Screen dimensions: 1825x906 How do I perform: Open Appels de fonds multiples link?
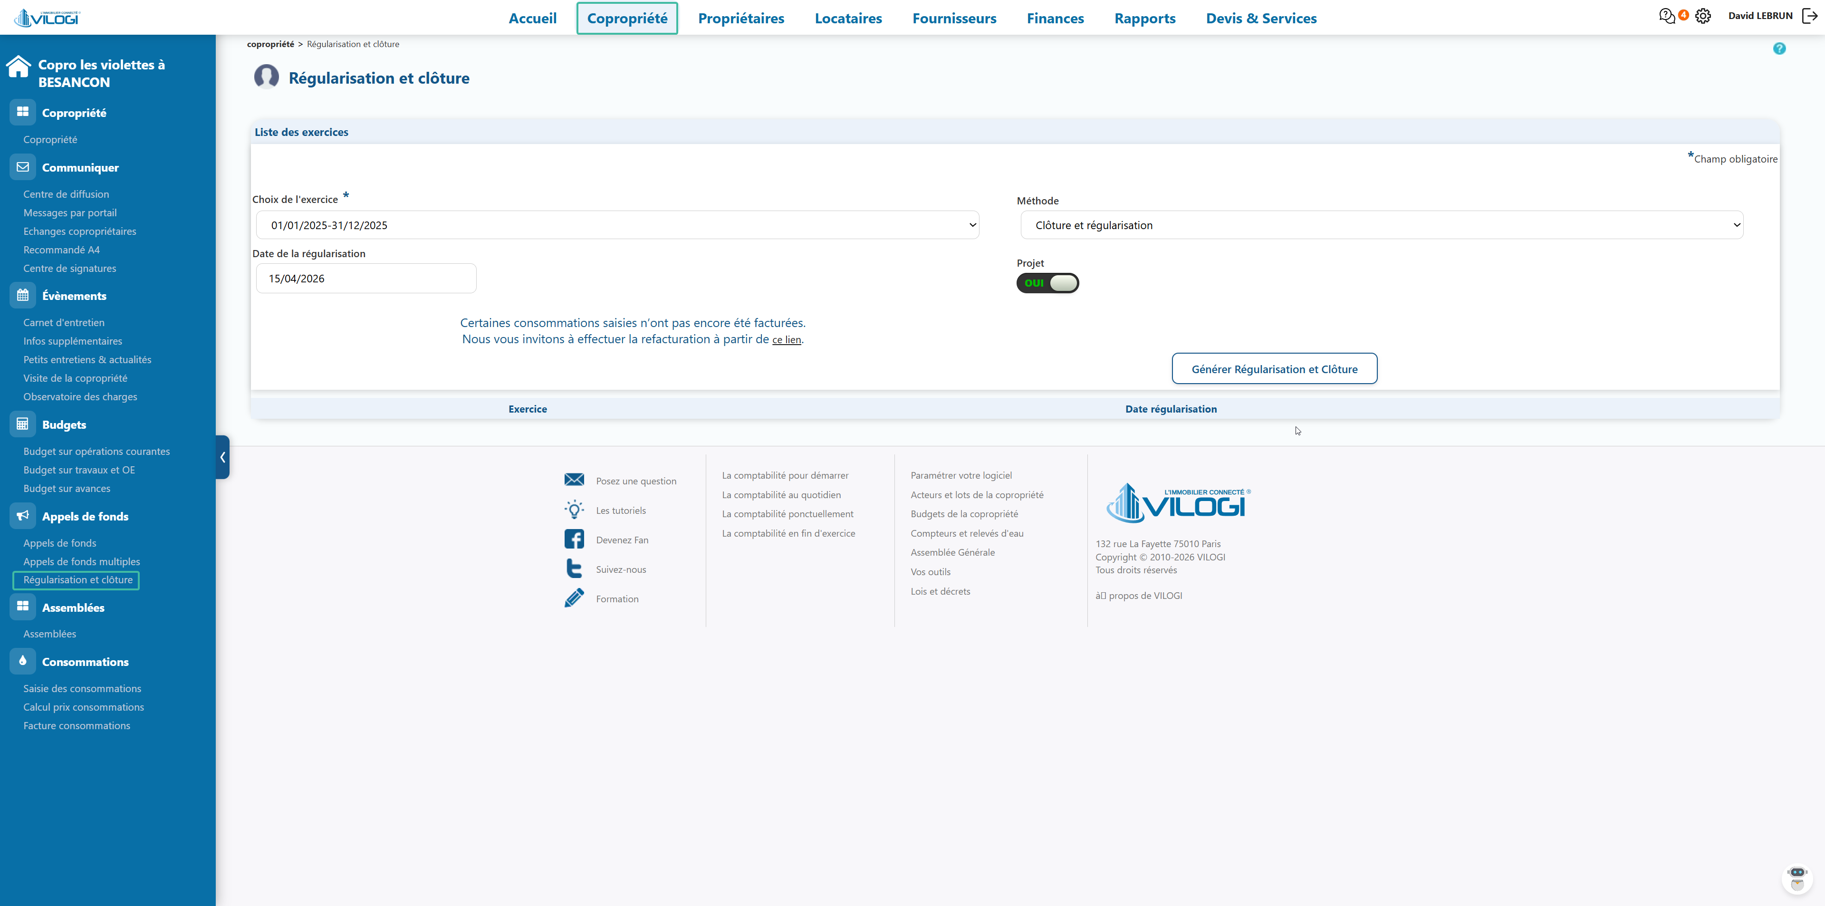pos(81,561)
